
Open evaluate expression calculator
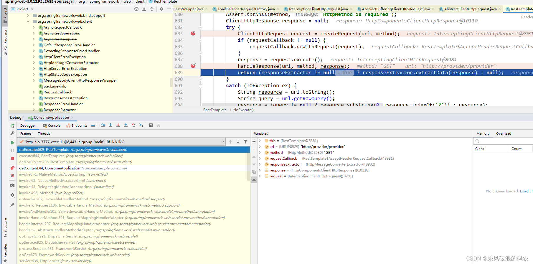click(x=151, y=125)
